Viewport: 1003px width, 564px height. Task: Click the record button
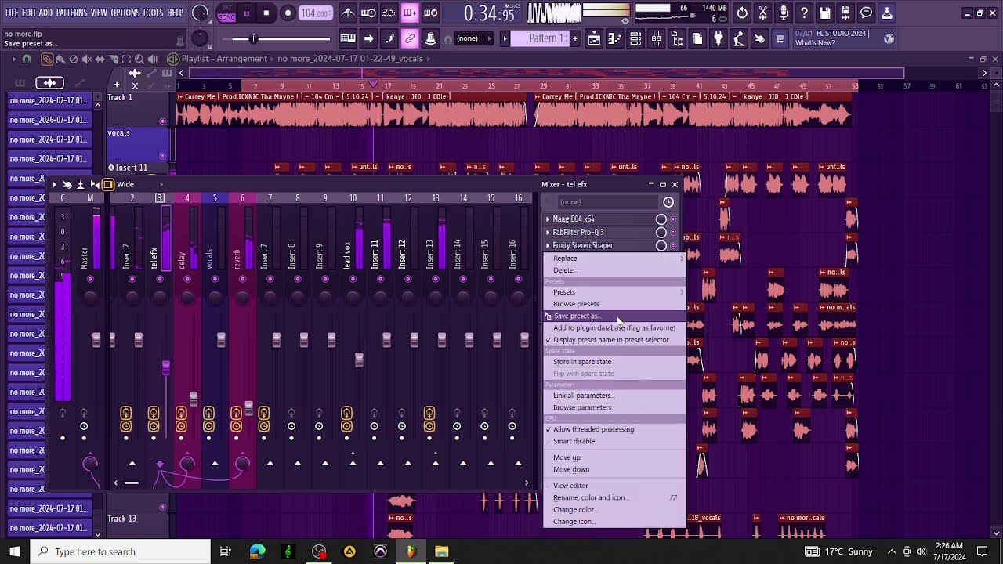point(288,13)
